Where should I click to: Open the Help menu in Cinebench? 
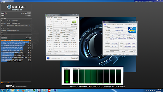[x=4, y=3]
